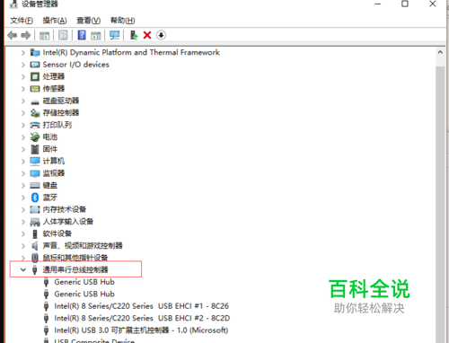
Task: Open the 查看(V) menu
Action: coord(88,21)
